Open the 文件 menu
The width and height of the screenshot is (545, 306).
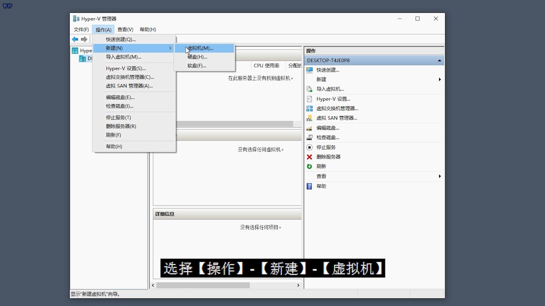[x=81, y=29]
